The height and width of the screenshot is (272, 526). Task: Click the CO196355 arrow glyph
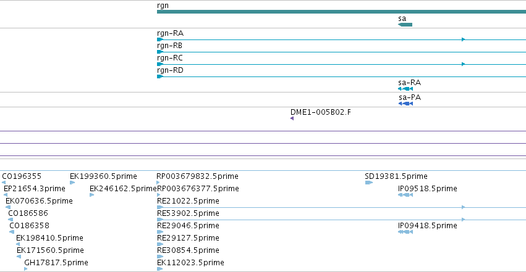point(4,183)
